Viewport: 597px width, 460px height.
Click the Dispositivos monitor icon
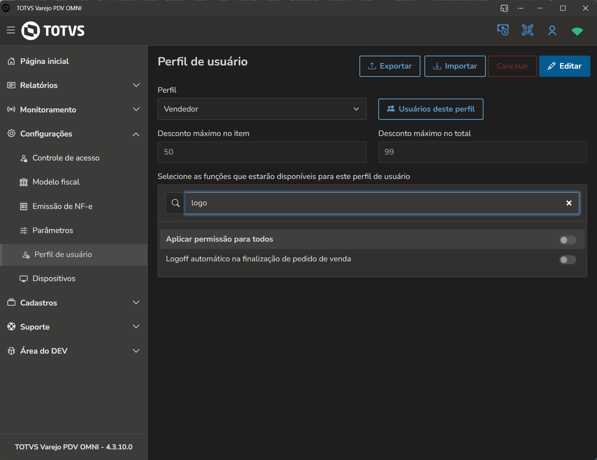pyautogui.click(x=24, y=279)
